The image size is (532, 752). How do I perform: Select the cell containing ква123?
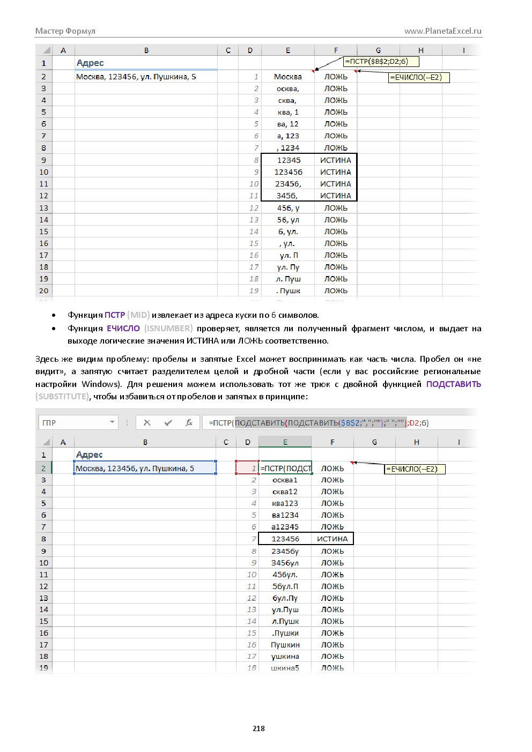(x=285, y=503)
